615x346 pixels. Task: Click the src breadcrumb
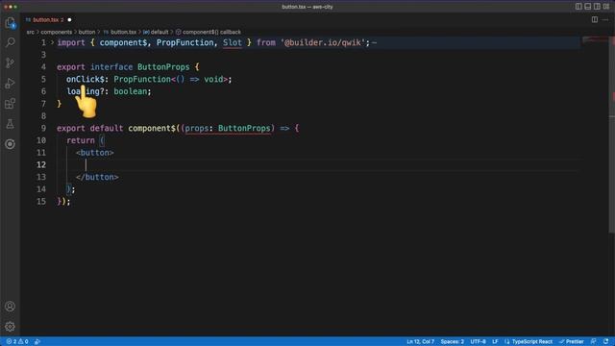pos(30,32)
